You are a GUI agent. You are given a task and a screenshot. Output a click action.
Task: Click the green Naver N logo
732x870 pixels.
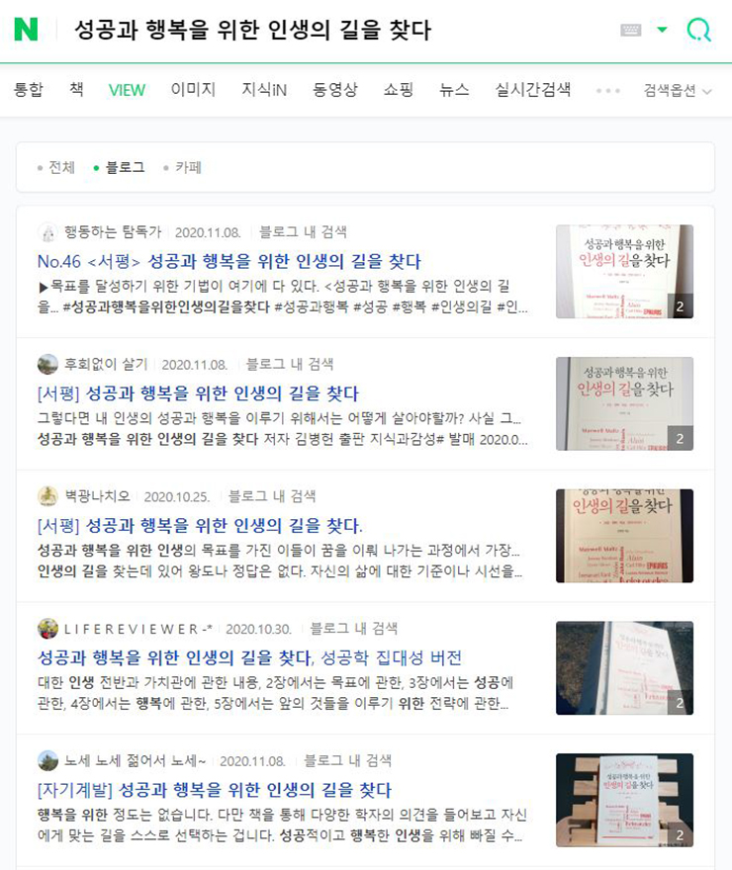[26, 30]
